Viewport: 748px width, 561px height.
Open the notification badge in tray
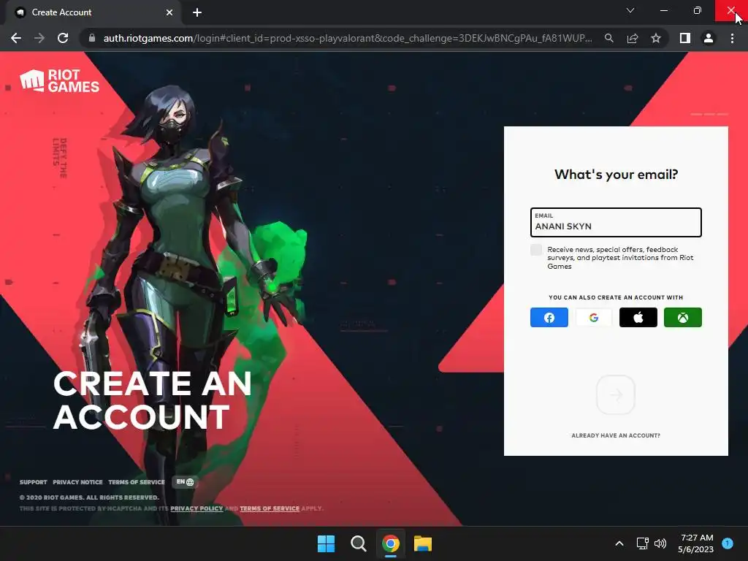click(728, 543)
